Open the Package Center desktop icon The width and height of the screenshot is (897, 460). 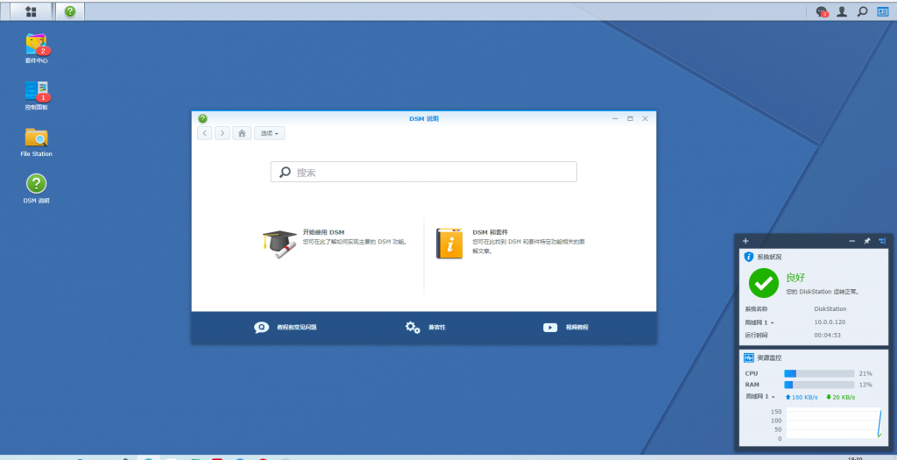click(37, 48)
